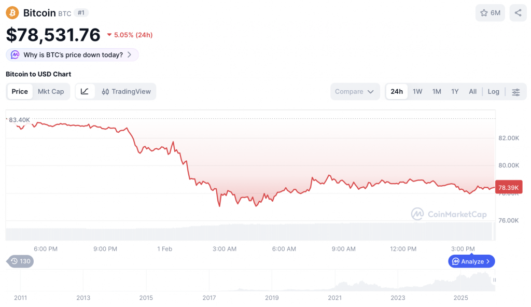The image size is (531, 307).
Task: Switch to Mkt Cap view
Action: [x=51, y=91]
